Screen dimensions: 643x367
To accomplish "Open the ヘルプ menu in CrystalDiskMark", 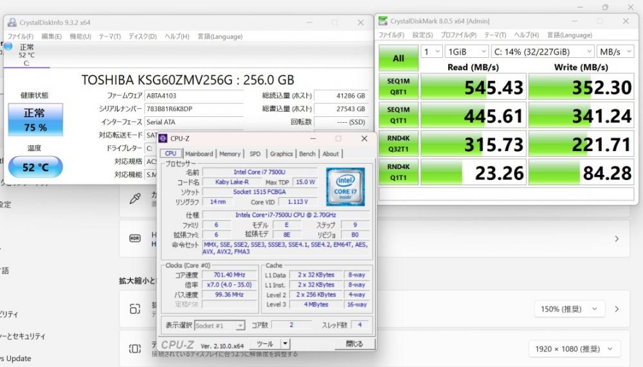I will tap(527, 35).
